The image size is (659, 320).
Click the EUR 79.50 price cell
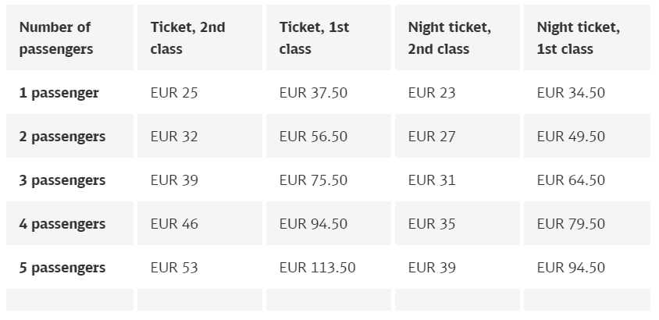tap(571, 224)
